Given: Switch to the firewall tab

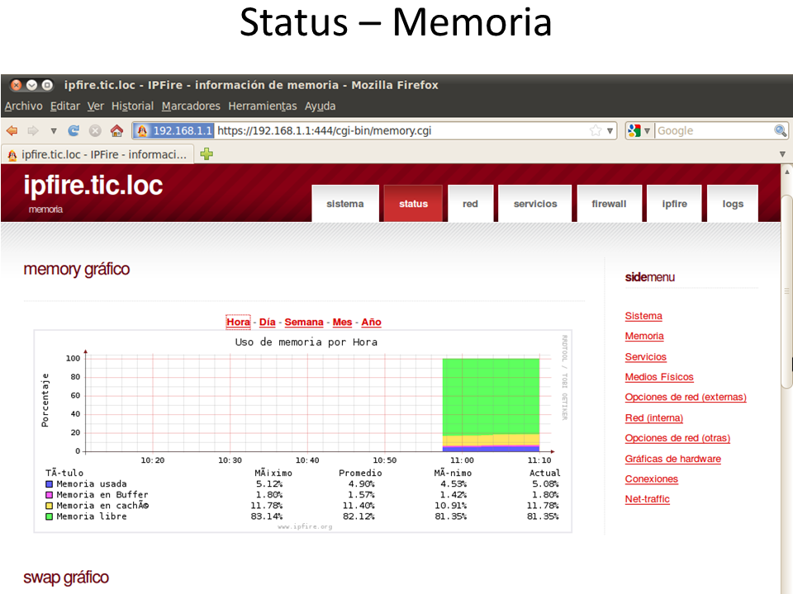Looking at the screenshot, I should [609, 204].
